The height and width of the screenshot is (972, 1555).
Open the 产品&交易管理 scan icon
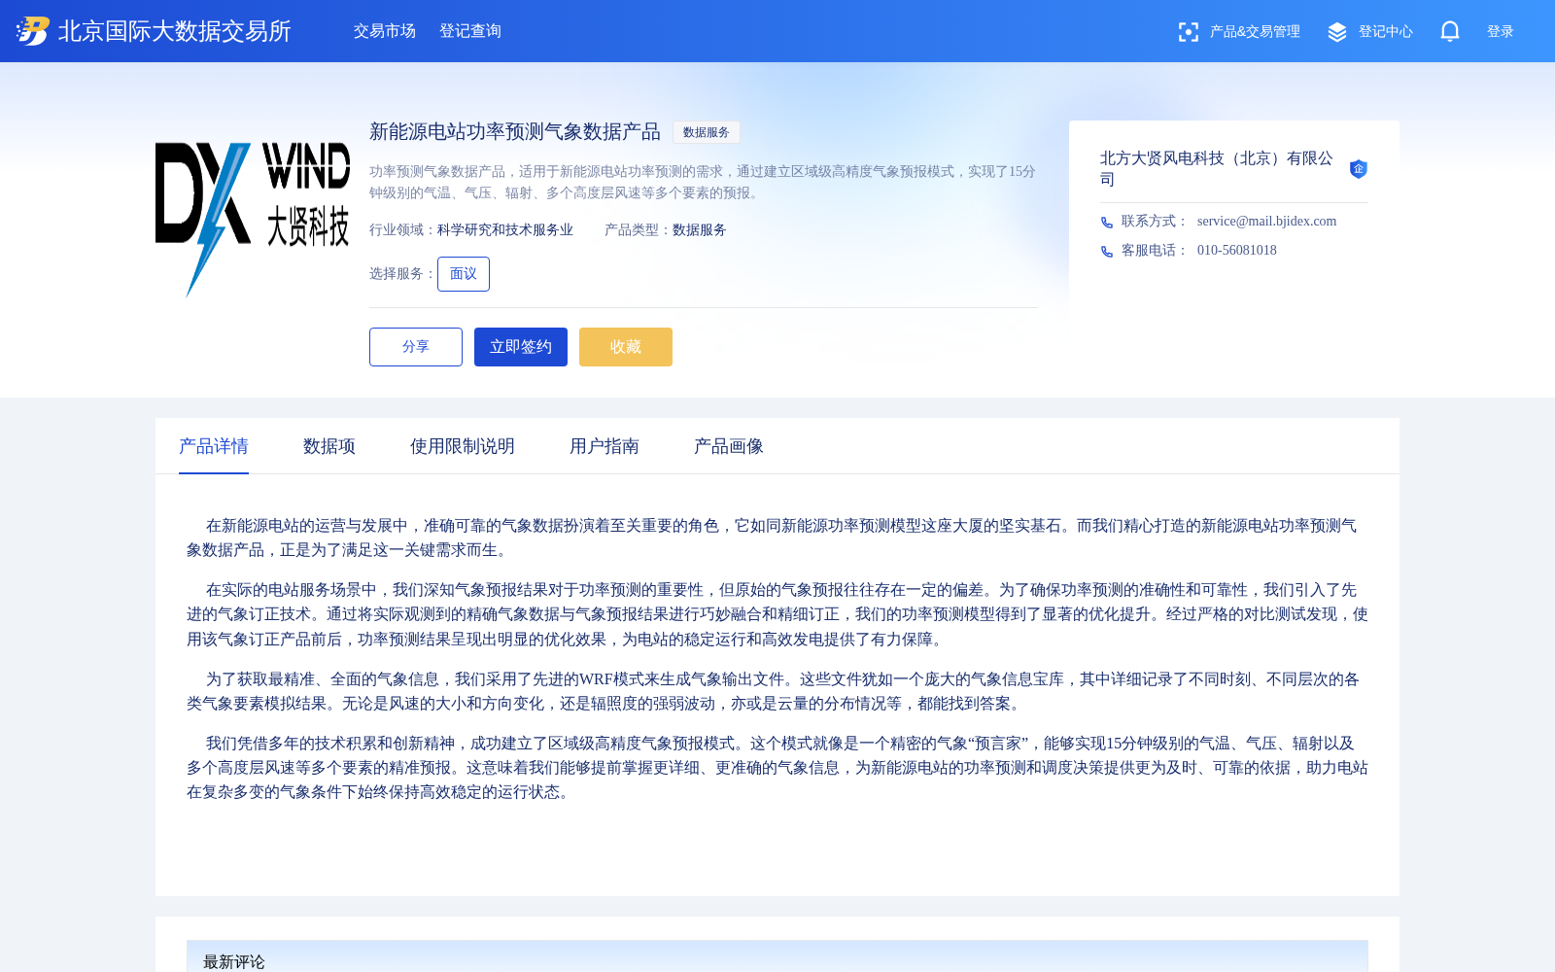click(1188, 32)
